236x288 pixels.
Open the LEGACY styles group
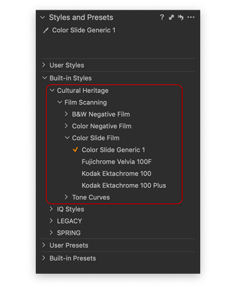click(69, 221)
